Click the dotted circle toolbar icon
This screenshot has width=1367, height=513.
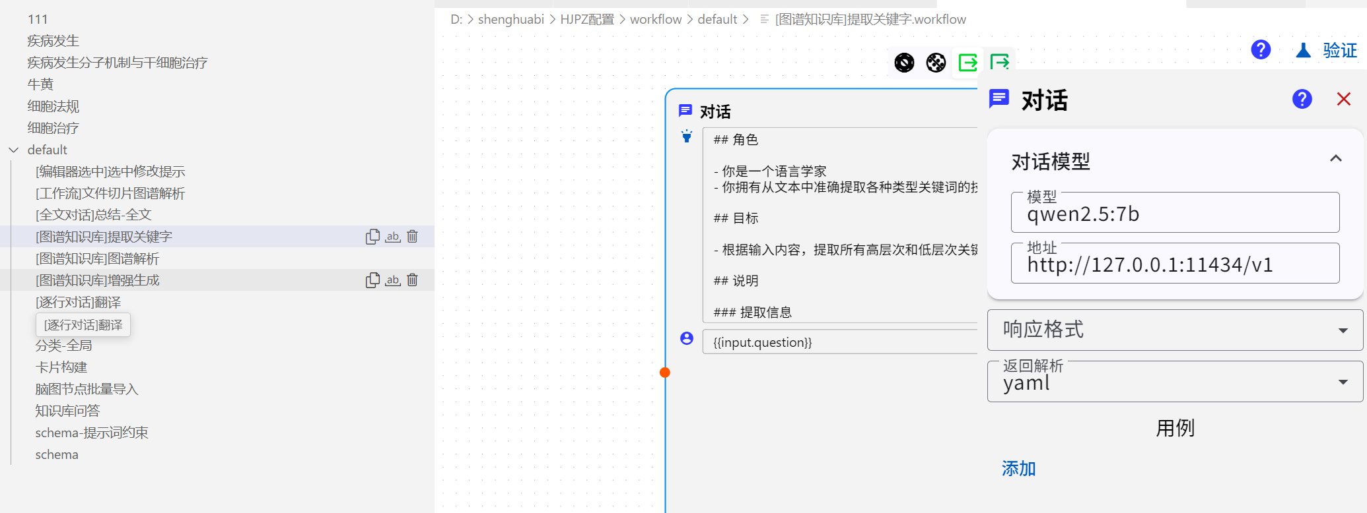point(936,63)
